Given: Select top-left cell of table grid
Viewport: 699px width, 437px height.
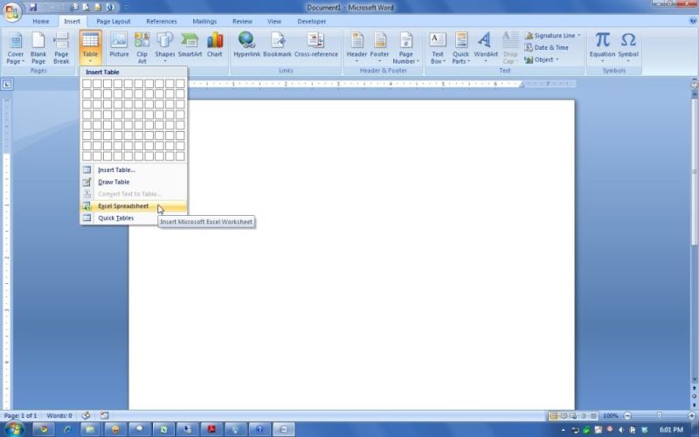Looking at the screenshot, I should [x=87, y=83].
